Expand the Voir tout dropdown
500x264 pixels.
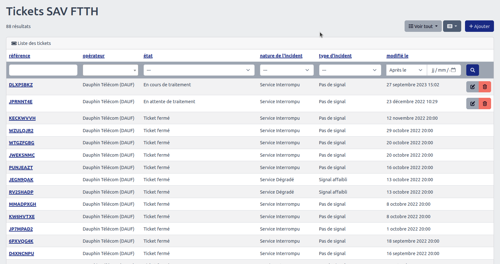tap(423, 26)
